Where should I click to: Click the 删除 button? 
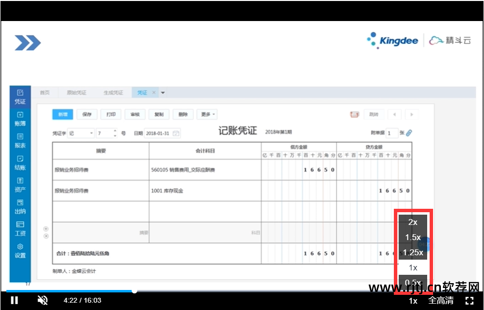(183, 114)
